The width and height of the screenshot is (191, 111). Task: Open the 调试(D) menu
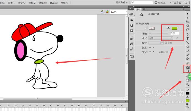43,3
